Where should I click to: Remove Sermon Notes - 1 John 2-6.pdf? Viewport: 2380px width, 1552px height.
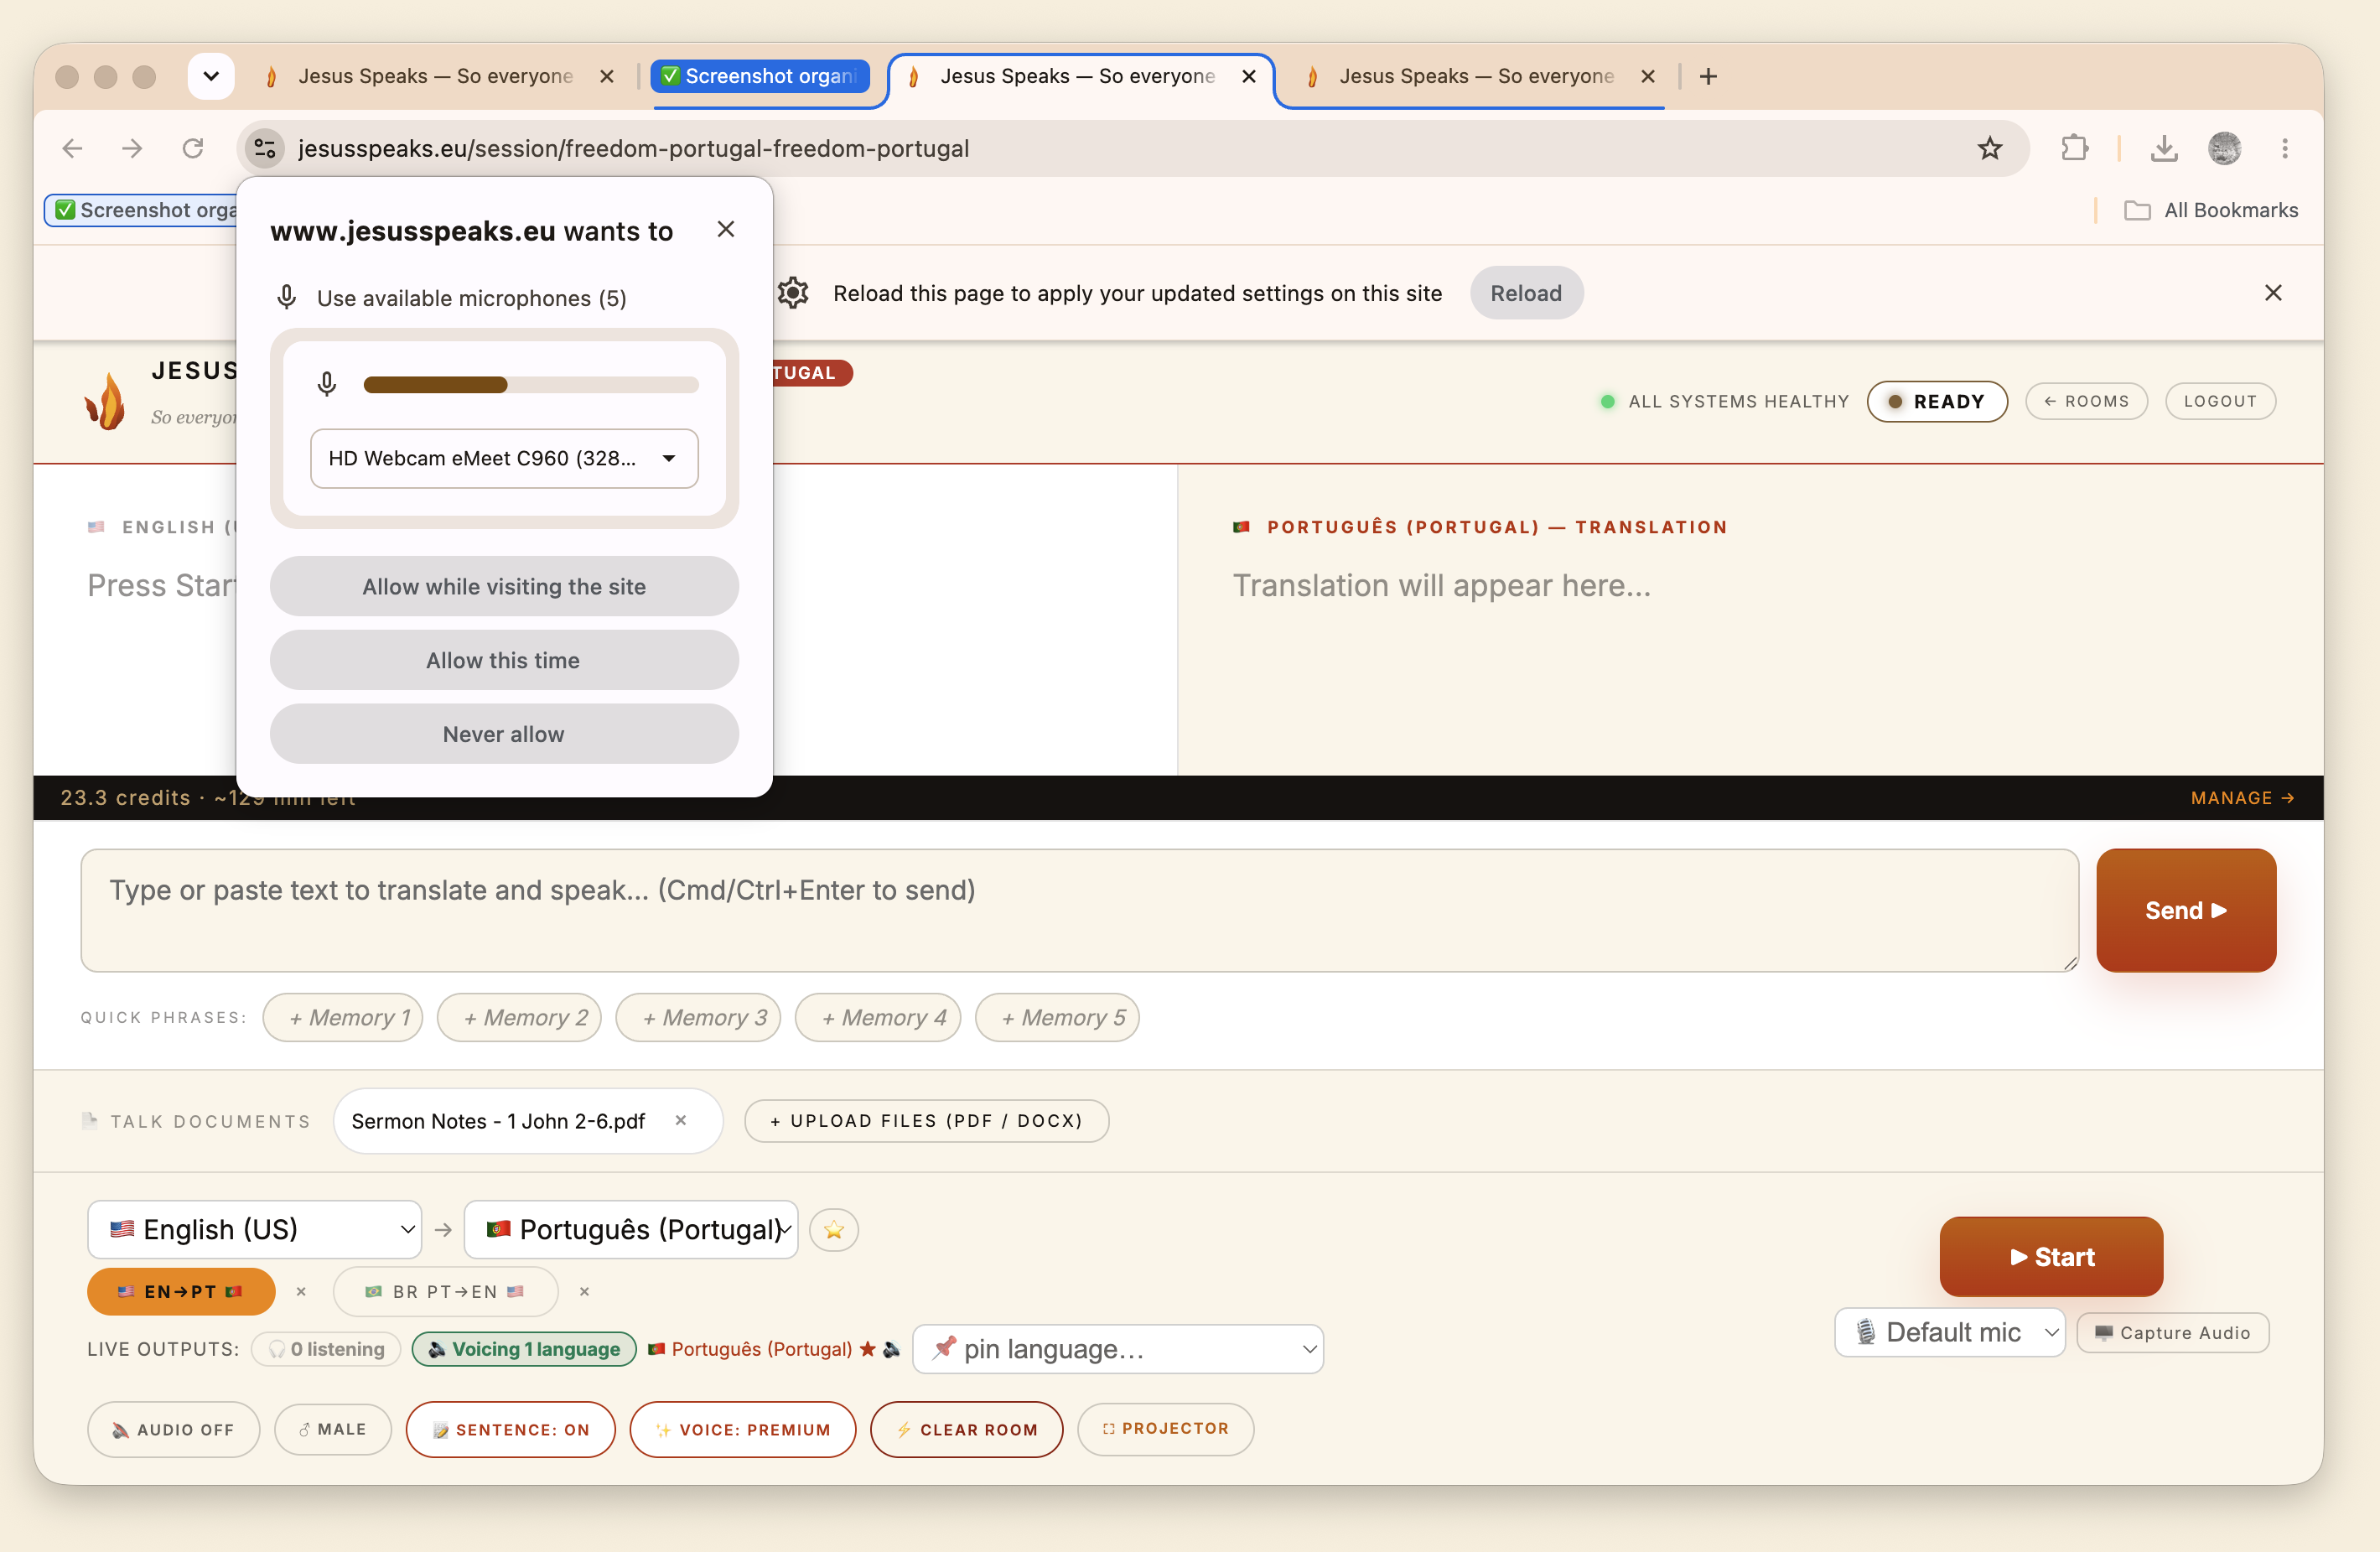(681, 1120)
